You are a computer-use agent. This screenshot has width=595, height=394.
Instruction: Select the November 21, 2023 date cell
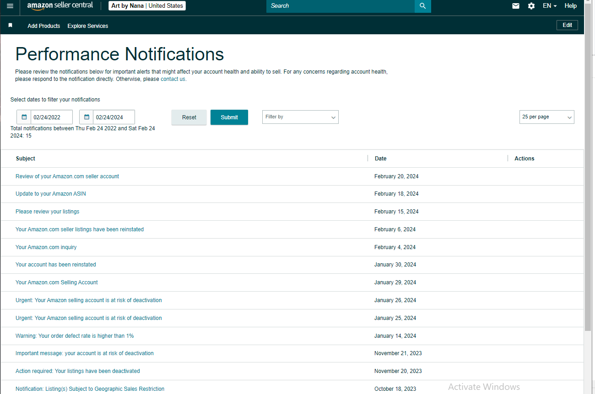click(x=398, y=353)
